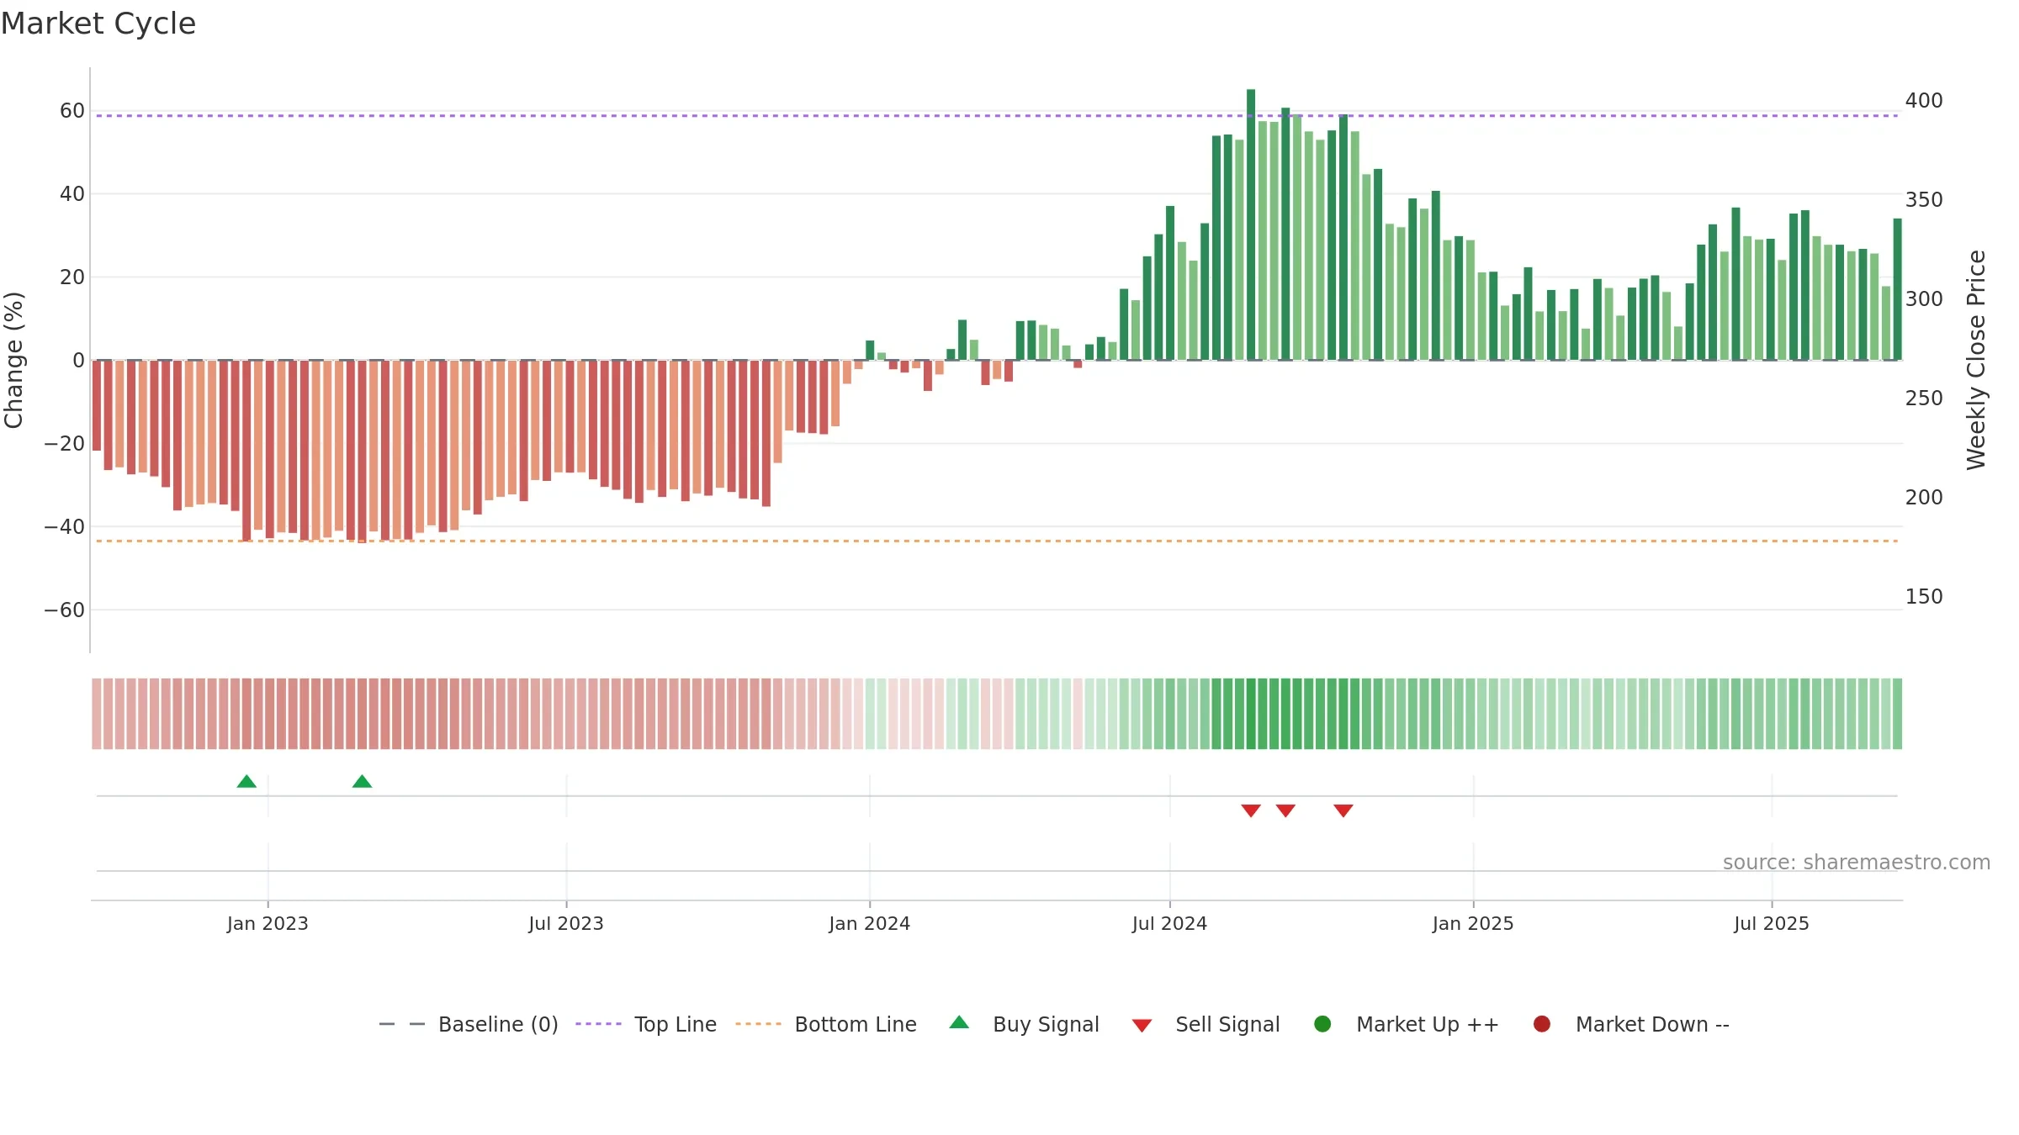
Task: Click the Jan 2025 axis label
Action: tap(1473, 924)
